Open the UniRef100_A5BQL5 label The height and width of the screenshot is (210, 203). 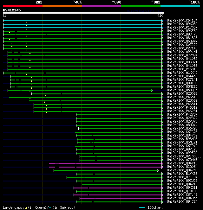182,90
